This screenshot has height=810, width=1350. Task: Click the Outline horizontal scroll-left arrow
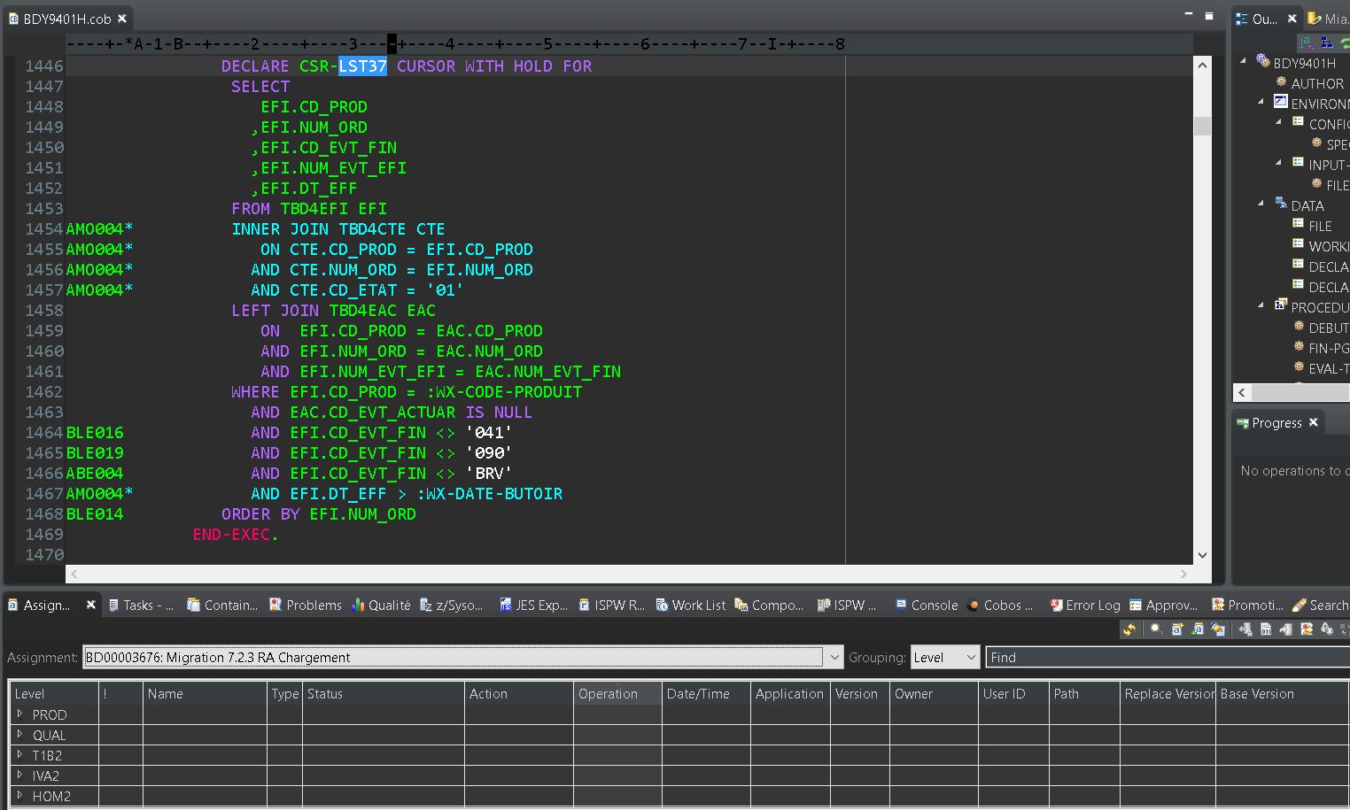coord(1242,392)
